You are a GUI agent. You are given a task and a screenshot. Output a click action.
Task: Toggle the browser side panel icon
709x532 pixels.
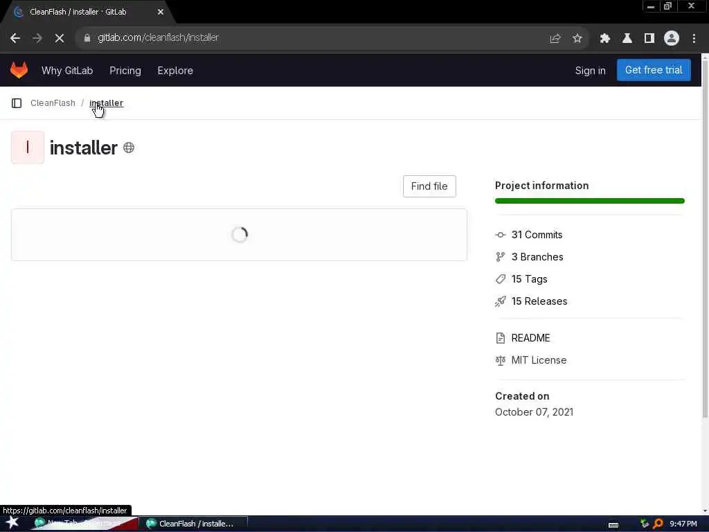pyautogui.click(x=649, y=39)
